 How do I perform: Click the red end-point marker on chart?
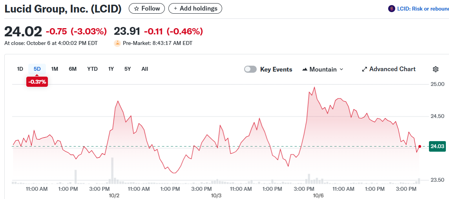(x=420, y=147)
